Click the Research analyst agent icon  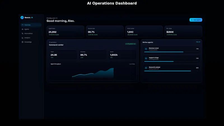pos(146,68)
